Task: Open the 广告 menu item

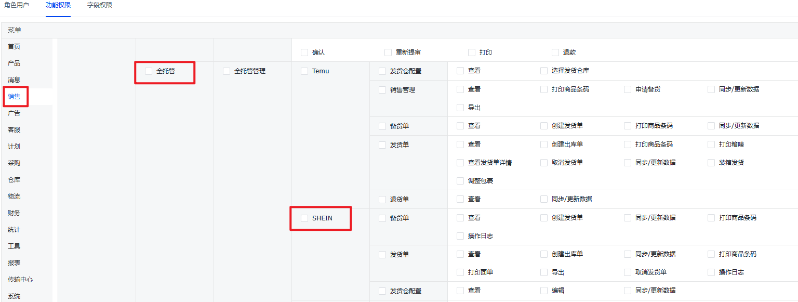Action: point(14,113)
